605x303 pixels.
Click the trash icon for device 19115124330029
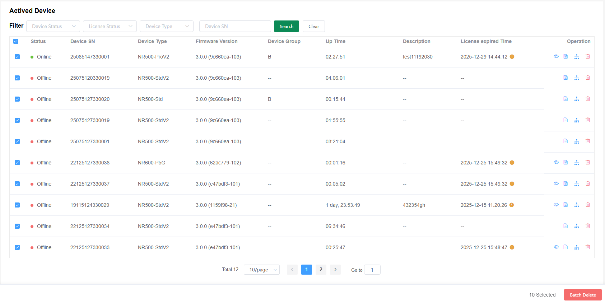(588, 205)
